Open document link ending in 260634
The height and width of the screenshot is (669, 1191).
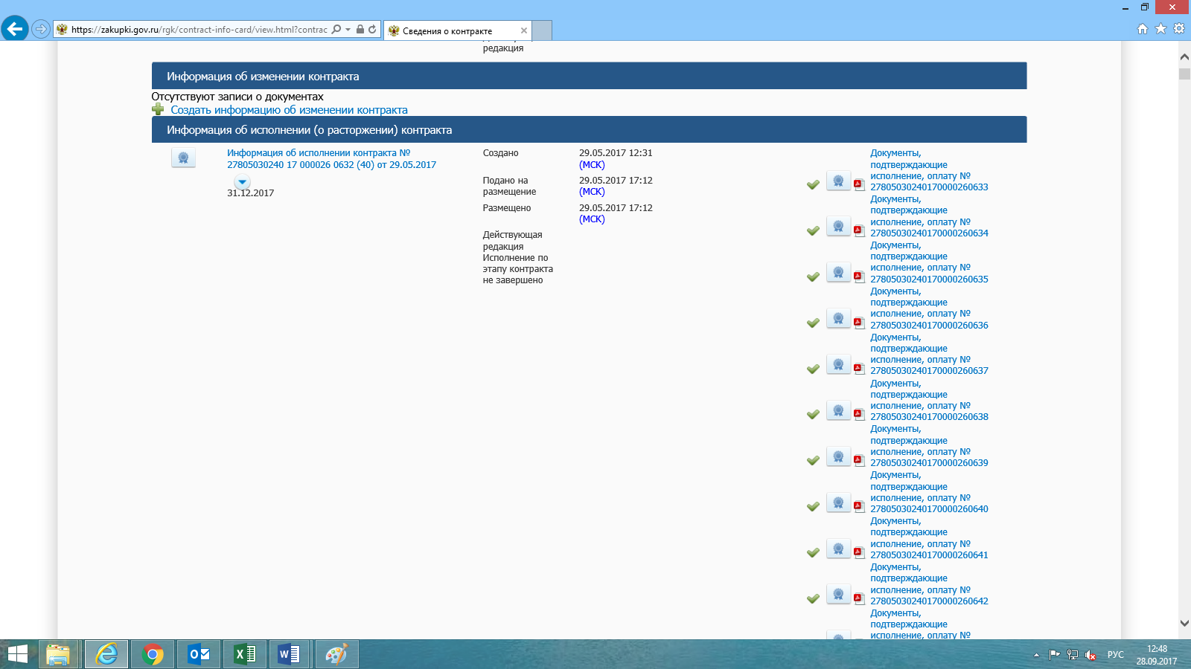pyautogui.click(x=929, y=216)
